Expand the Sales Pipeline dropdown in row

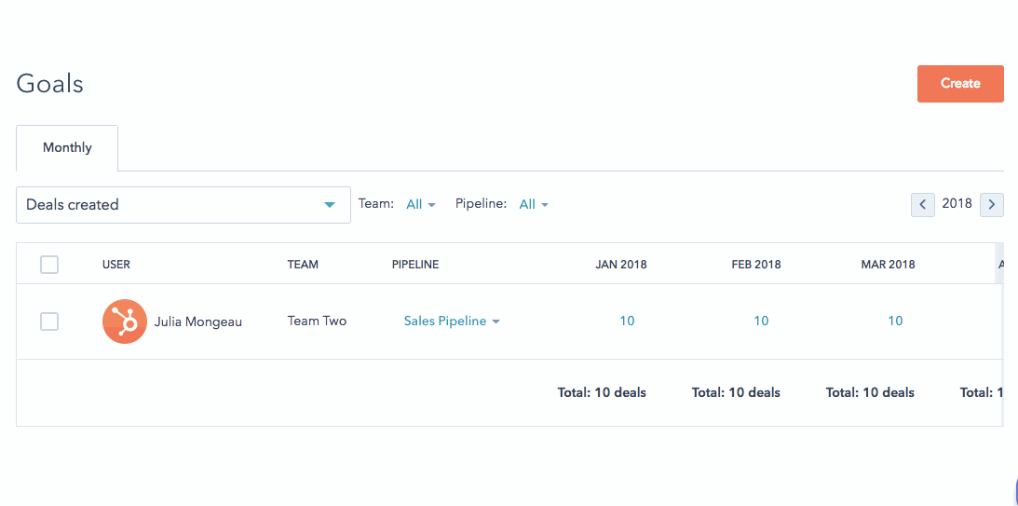point(452,321)
